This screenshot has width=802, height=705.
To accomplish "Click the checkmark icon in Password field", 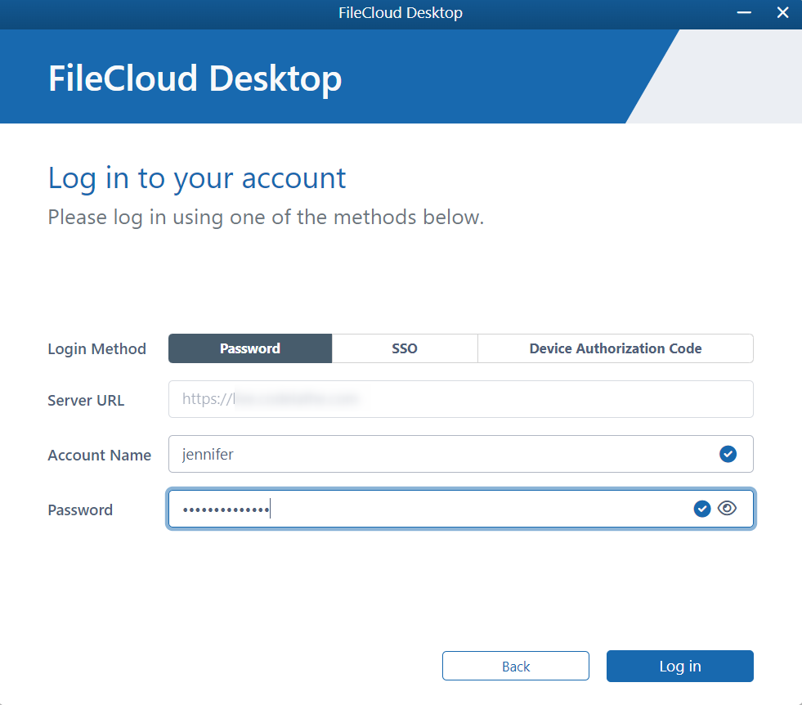I will pos(702,509).
